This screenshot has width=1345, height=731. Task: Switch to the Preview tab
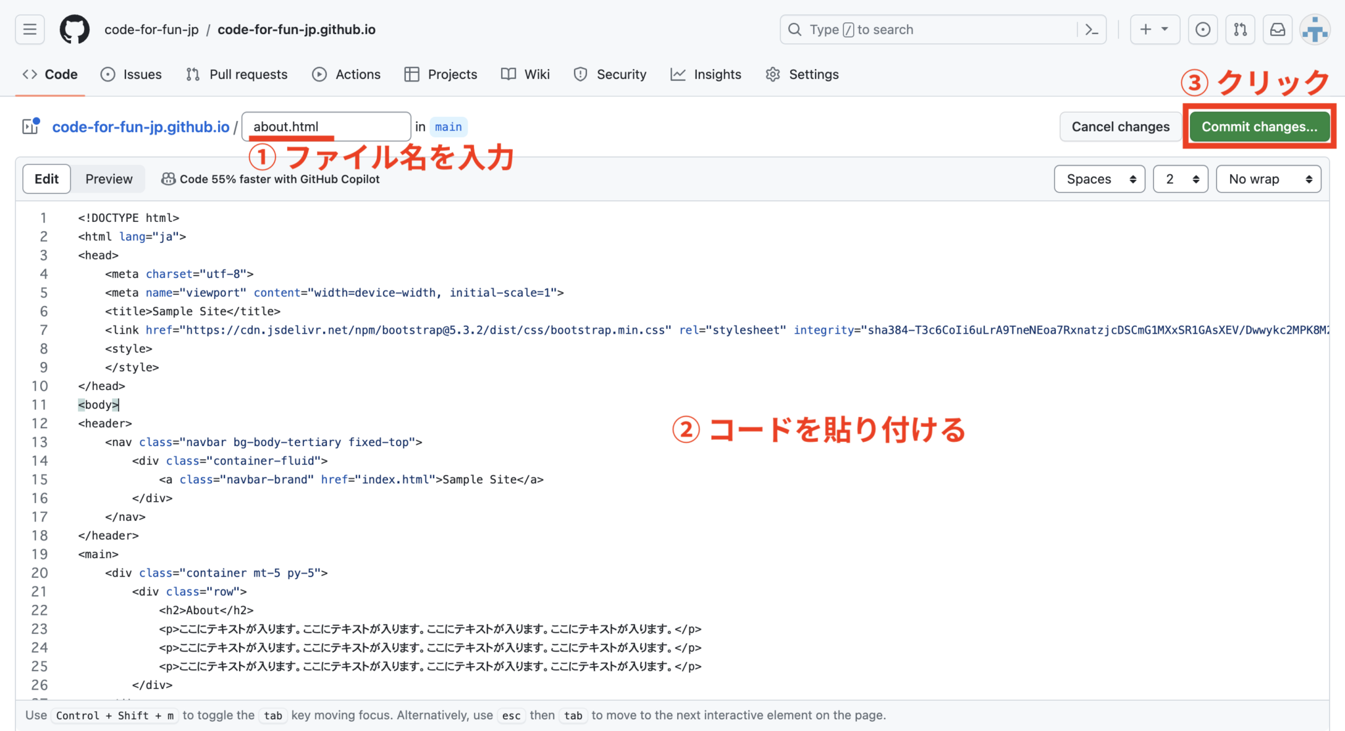tap(108, 179)
